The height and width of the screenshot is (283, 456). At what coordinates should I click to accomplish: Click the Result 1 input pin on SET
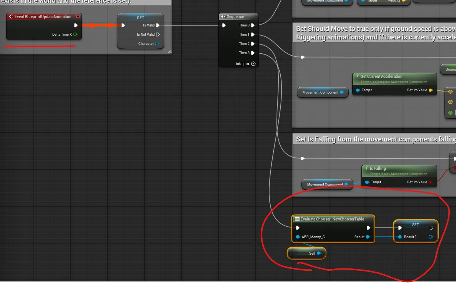pyautogui.click(x=400, y=237)
